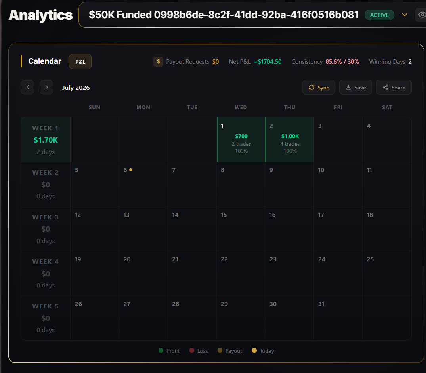Screen dimensions: 426x373
Task: Select July 6, marked as today
Action: point(143,184)
